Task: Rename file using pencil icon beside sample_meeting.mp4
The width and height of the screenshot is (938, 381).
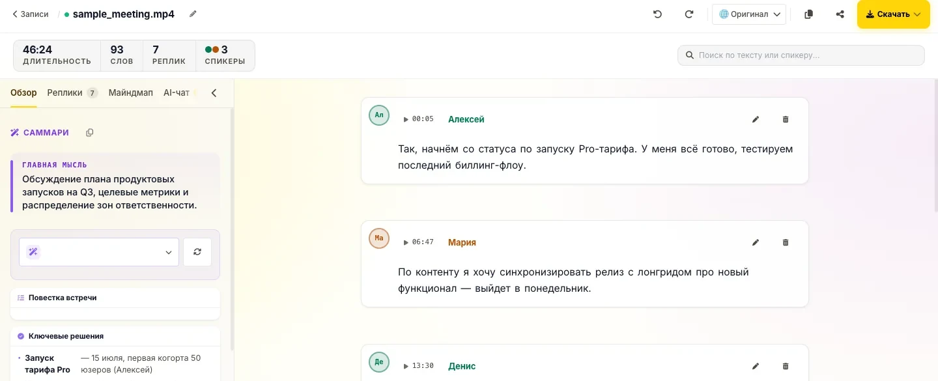Action: tap(193, 14)
